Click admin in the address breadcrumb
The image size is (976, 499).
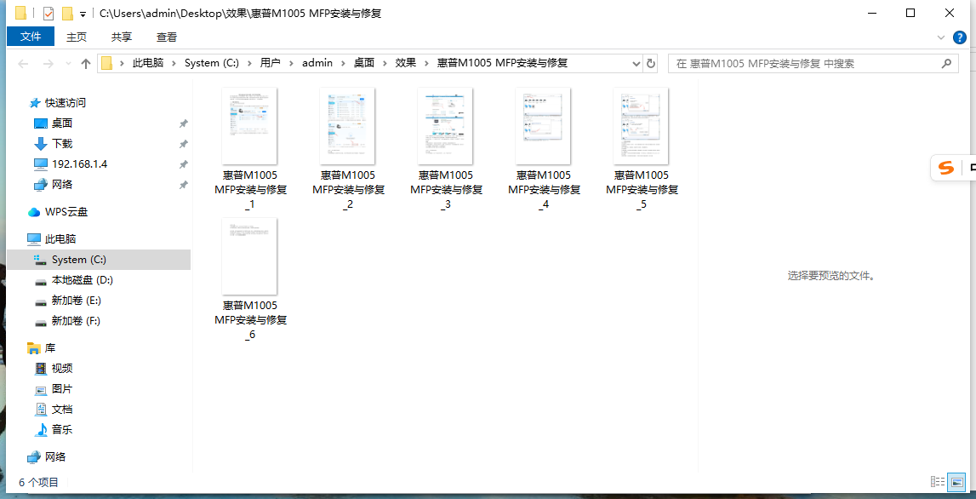point(317,63)
